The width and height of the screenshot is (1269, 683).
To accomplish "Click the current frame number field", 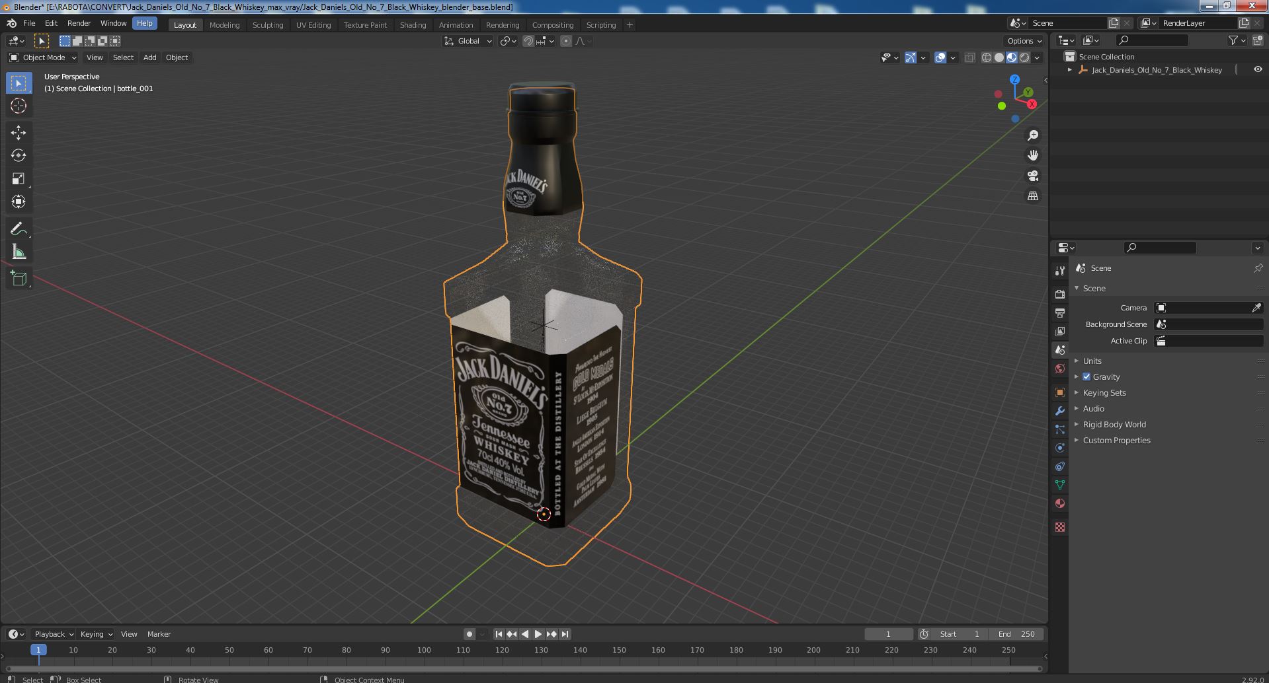I will [x=889, y=634].
